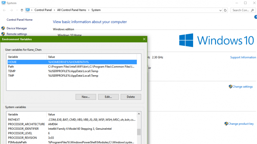Click System window title bar icon

pos(4,3)
